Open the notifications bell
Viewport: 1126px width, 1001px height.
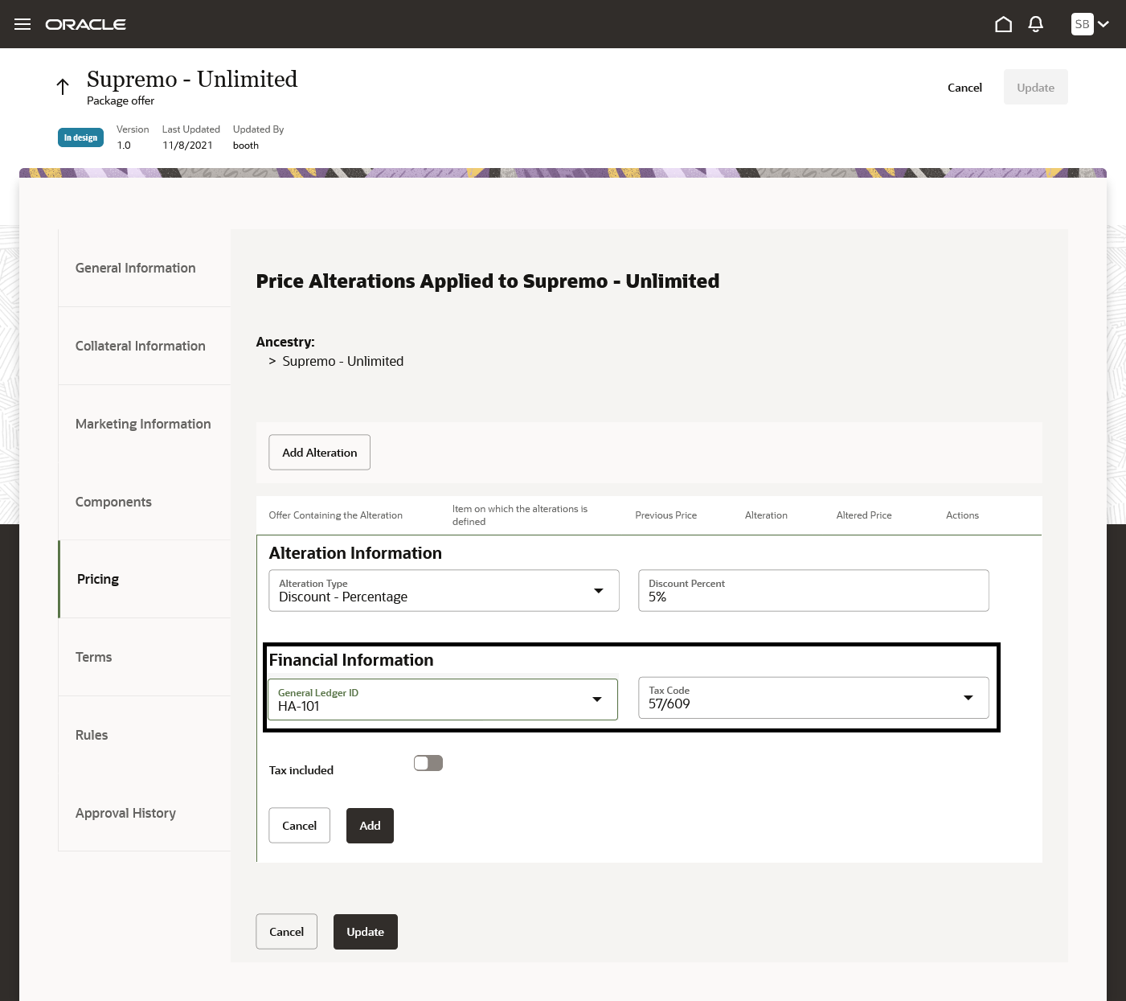(x=1036, y=24)
